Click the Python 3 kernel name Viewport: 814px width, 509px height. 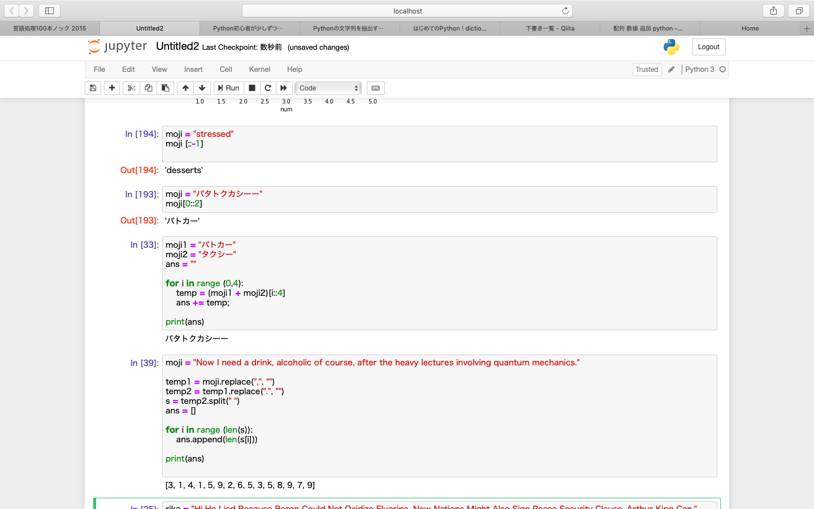[700, 70]
